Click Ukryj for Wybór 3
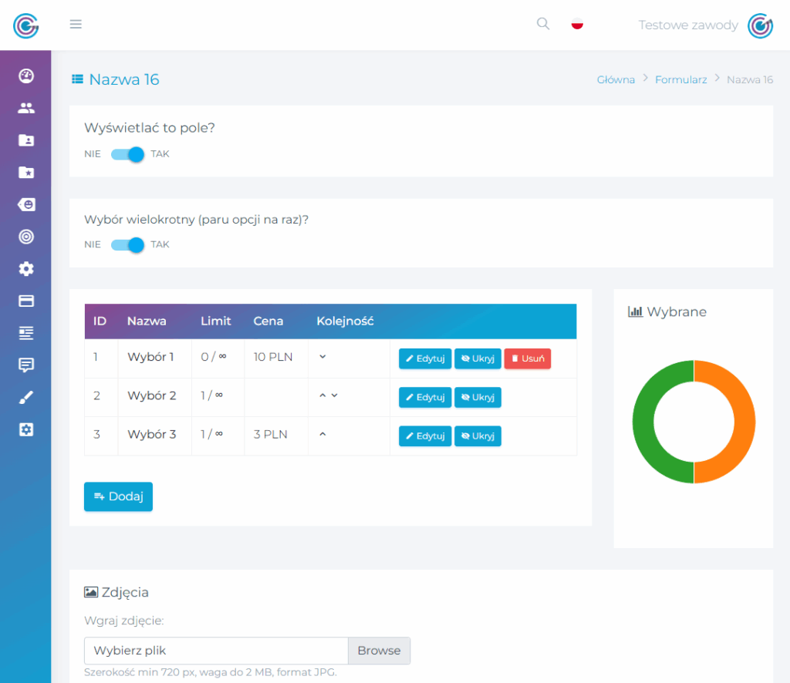The height and width of the screenshot is (683, 790). pyautogui.click(x=478, y=436)
